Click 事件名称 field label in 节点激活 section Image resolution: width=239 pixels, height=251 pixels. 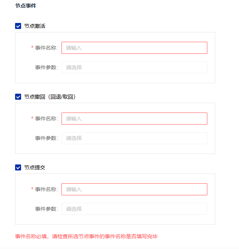pyautogui.click(x=46, y=48)
